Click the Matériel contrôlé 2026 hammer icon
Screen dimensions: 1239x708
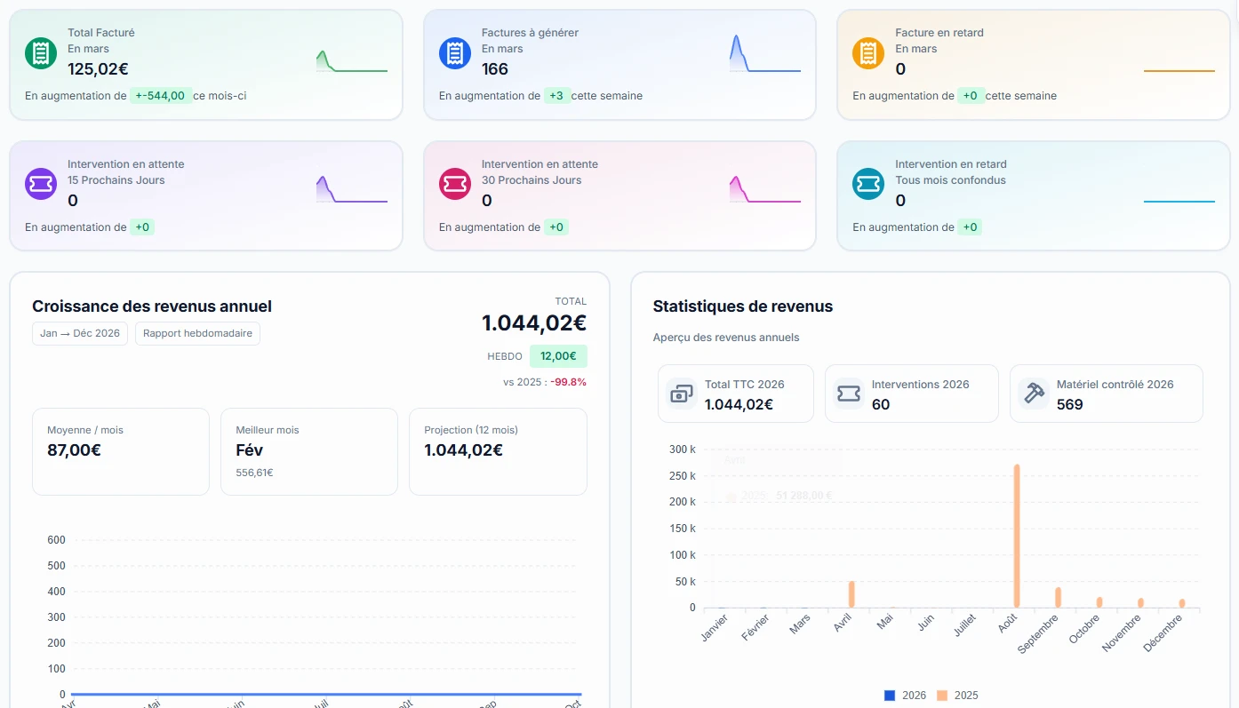point(1034,394)
